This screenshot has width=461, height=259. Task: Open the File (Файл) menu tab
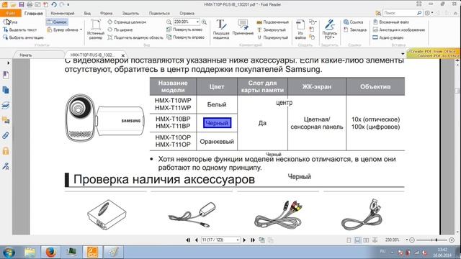(10, 13)
